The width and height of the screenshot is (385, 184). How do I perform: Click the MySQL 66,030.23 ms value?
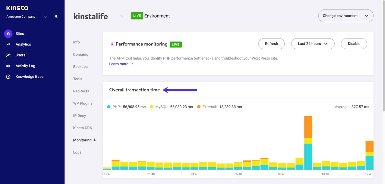(181, 107)
